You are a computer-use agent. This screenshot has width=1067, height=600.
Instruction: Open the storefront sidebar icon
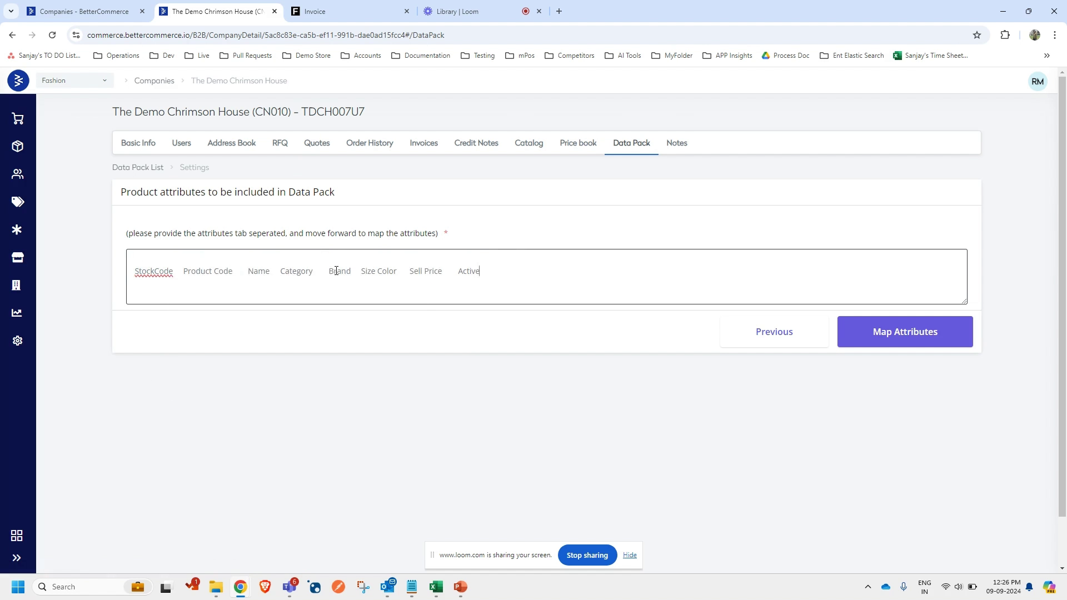pos(17,258)
